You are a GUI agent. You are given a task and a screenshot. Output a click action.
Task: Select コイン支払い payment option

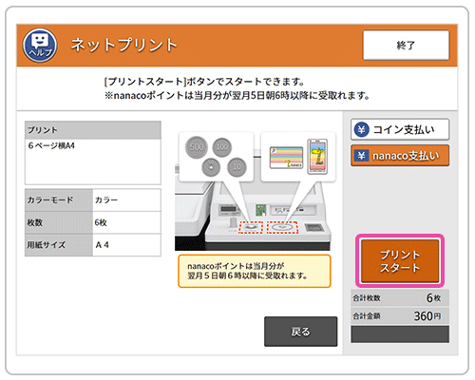click(x=400, y=129)
